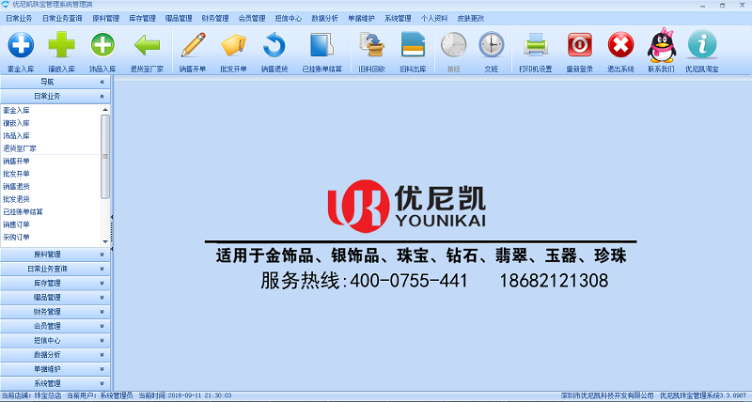Screen dimensions: 752x402
Task: Select 销售退货 in the navigation list
Action: (16, 186)
